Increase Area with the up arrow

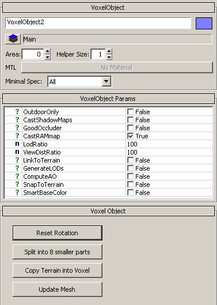[48, 51]
